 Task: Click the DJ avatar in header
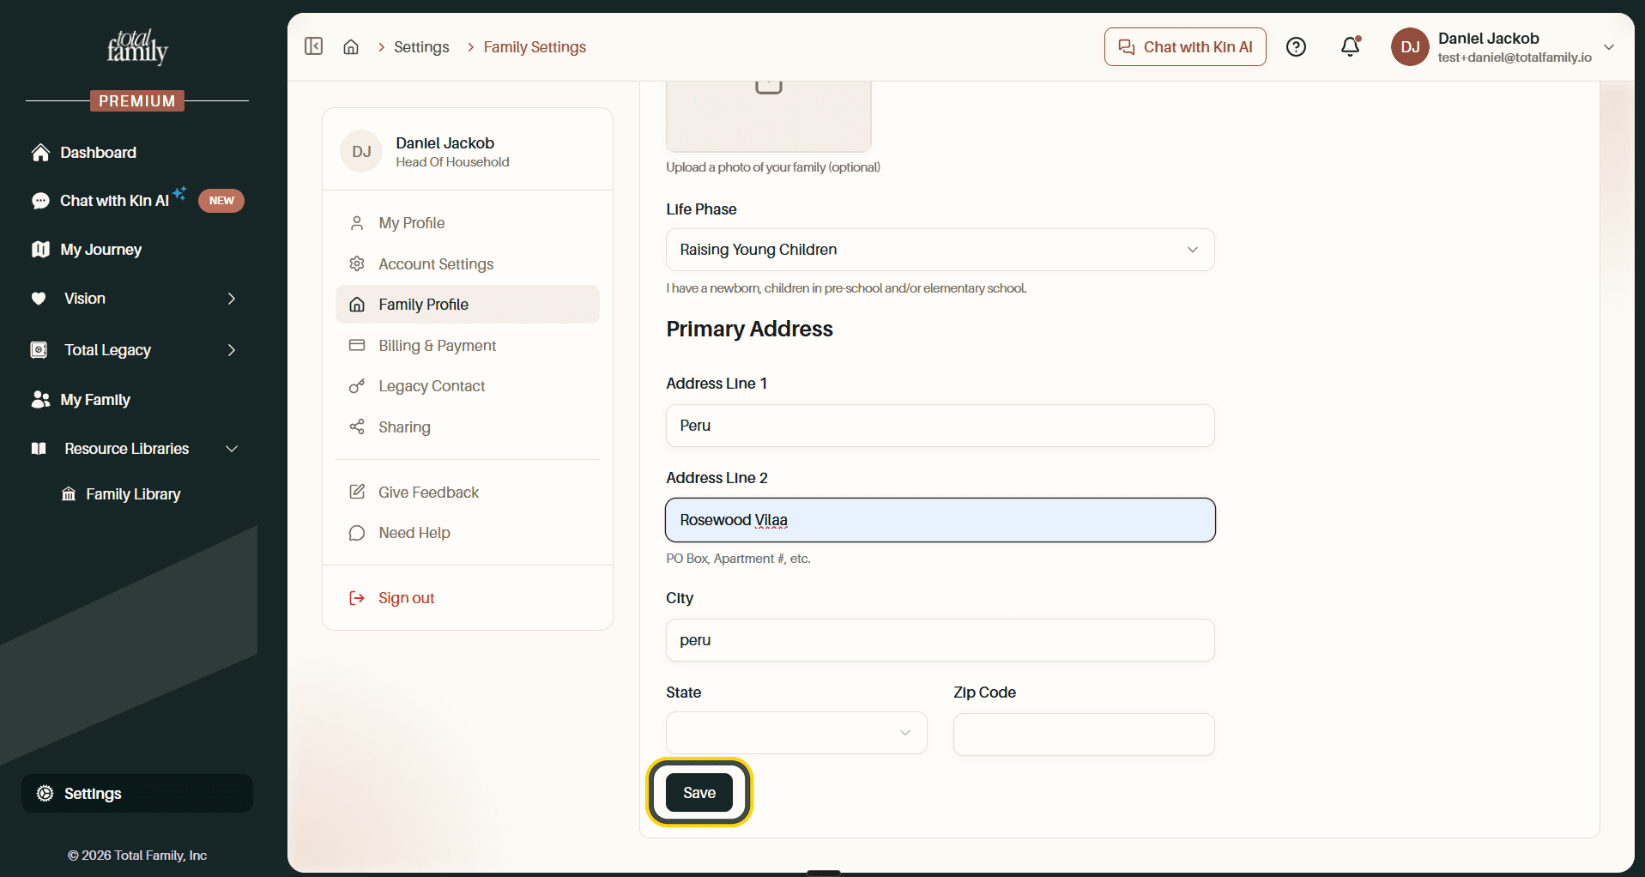pyautogui.click(x=1410, y=47)
